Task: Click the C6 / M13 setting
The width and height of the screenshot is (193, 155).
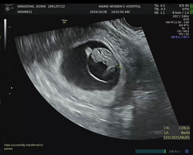Action: 183,31
